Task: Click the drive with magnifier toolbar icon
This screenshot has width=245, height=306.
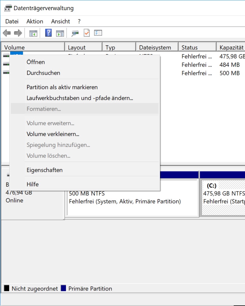Action: click(x=75, y=33)
